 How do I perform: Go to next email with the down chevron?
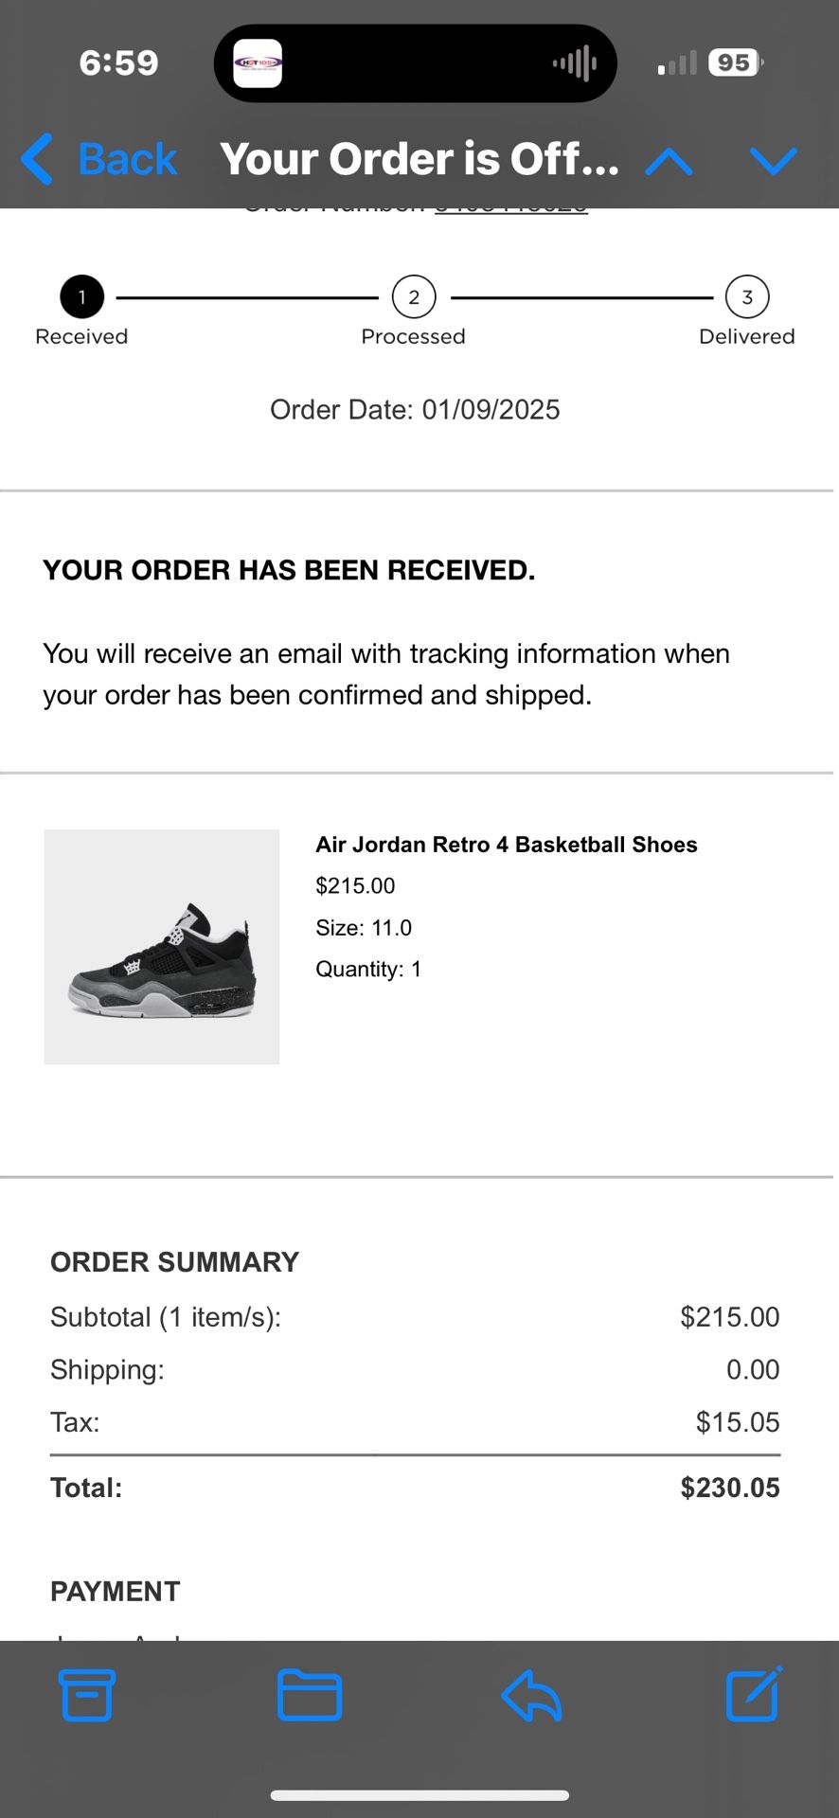pyautogui.click(x=775, y=161)
